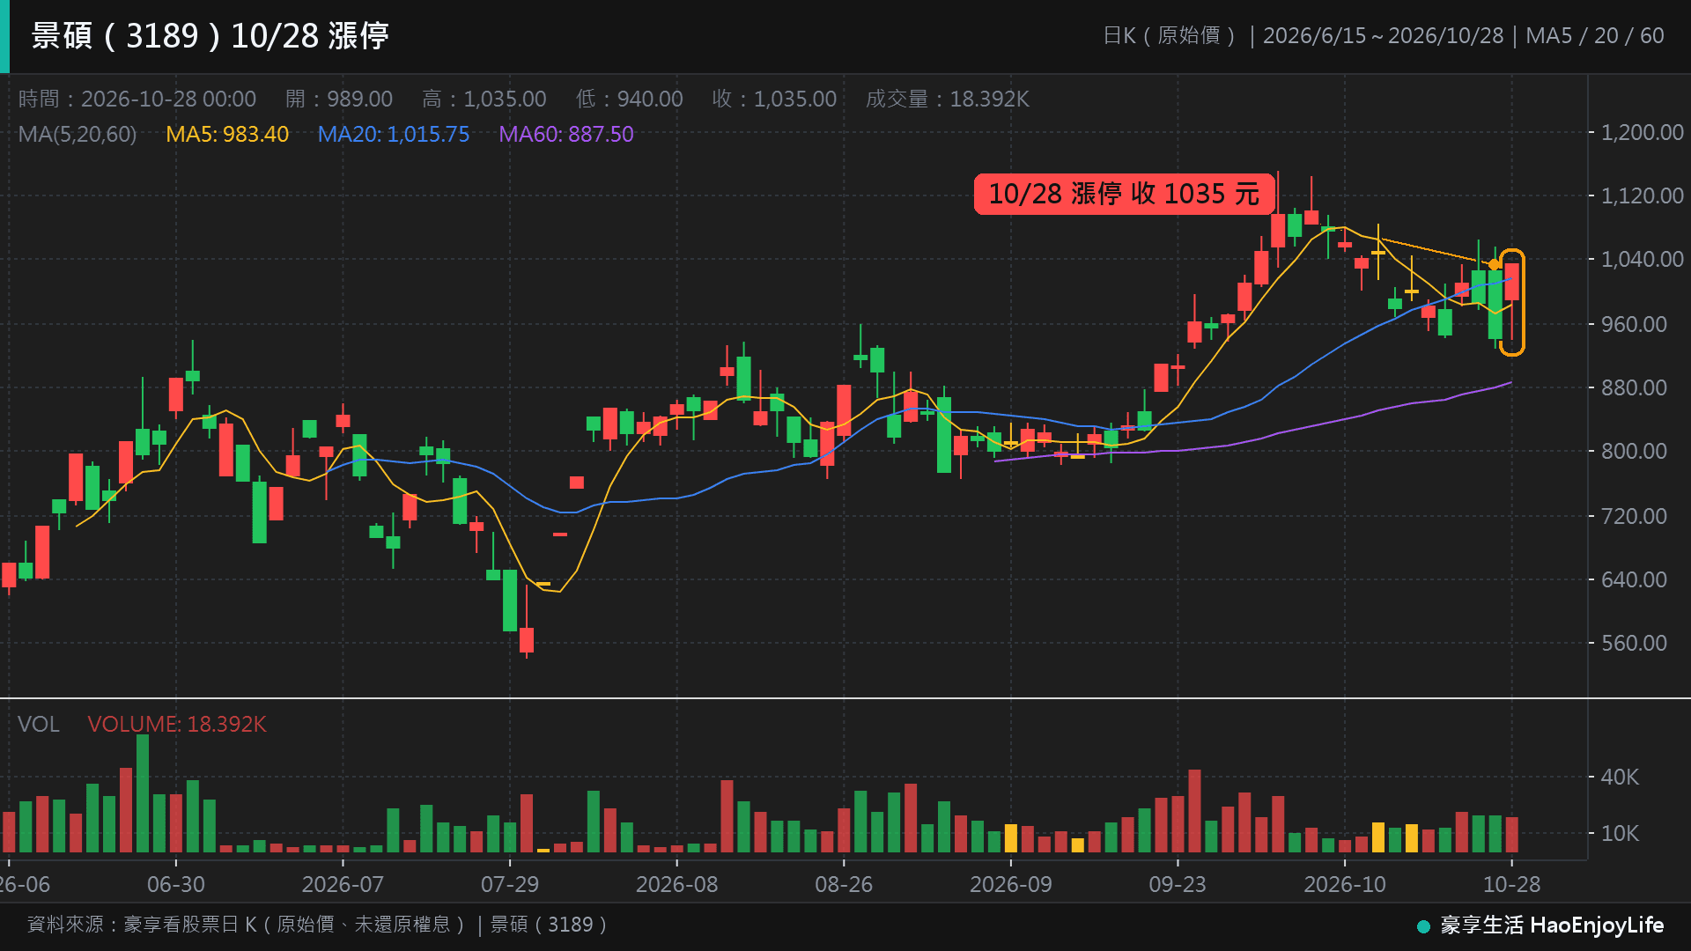This screenshot has width=1691, height=951.
Task: Click the 2026-09 date axis label
Action: tap(1011, 884)
